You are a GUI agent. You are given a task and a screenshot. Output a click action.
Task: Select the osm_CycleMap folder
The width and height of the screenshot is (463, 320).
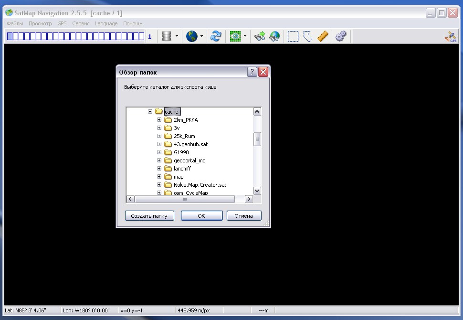(191, 192)
